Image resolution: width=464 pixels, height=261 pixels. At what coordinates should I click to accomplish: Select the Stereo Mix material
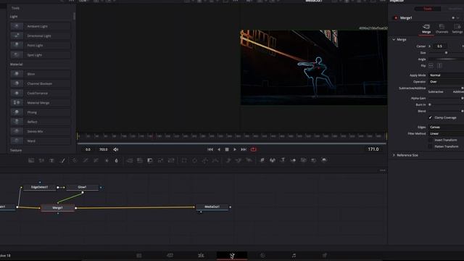pyautogui.click(x=41, y=131)
